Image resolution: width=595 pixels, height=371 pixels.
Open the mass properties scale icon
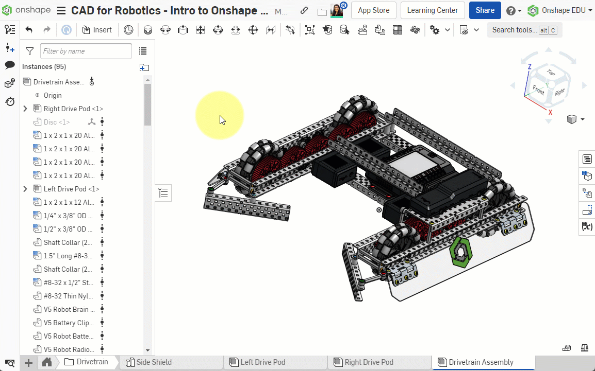(x=586, y=348)
